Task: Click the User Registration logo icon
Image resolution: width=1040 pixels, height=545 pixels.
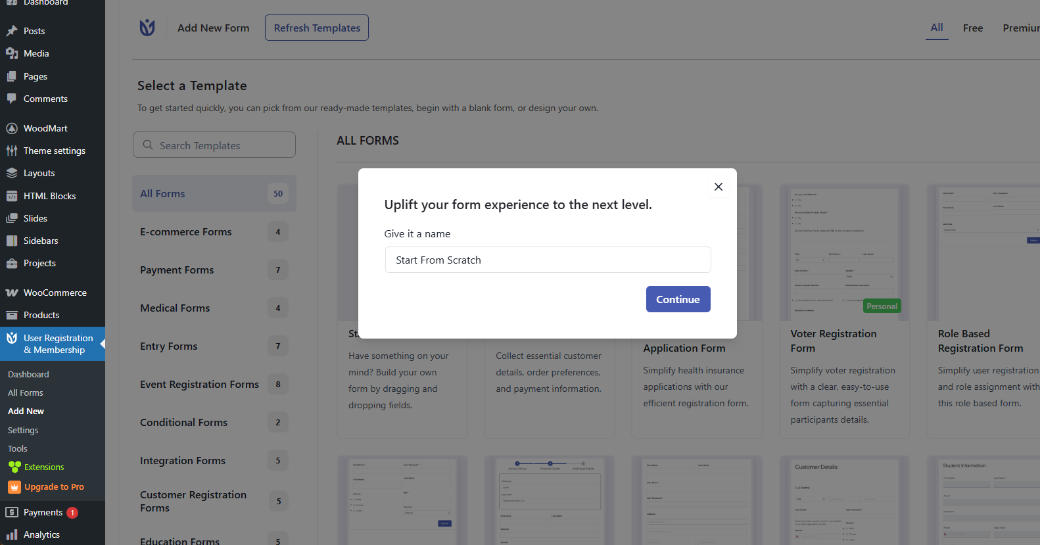Action: (x=147, y=28)
